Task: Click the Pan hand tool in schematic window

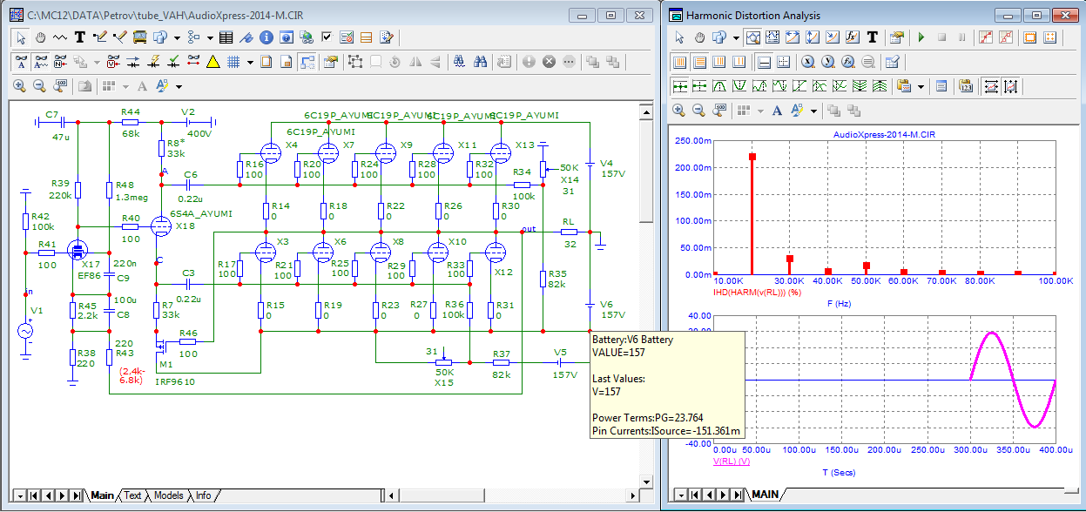Action: (x=40, y=37)
